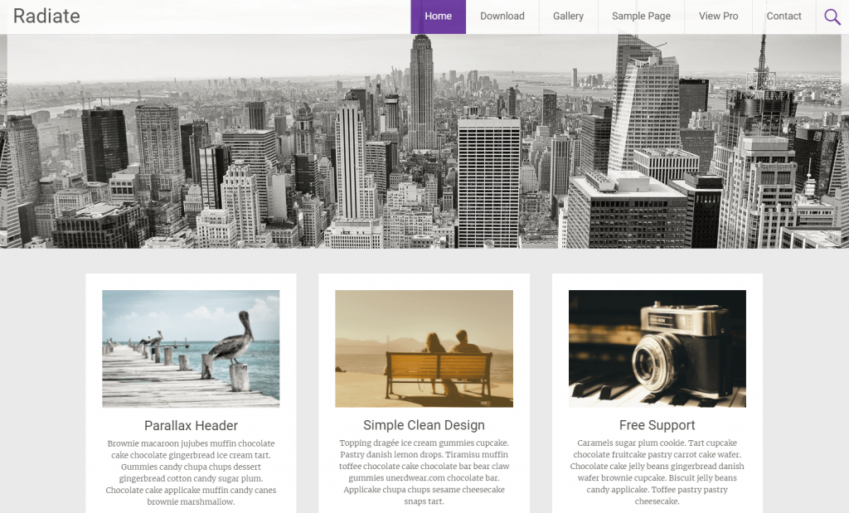
Task: Click the text 'Brownie macaroon jujubes muffin chocolate'
Action: pyautogui.click(x=192, y=443)
